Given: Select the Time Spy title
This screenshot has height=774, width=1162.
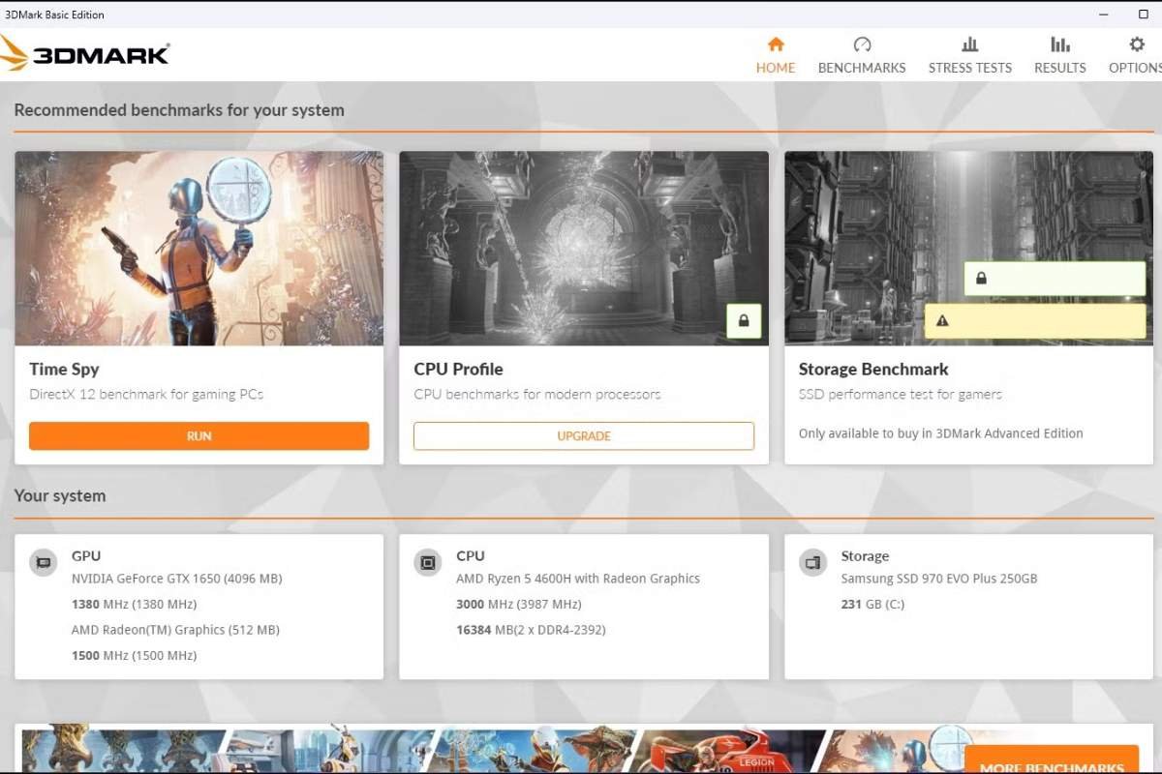Looking at the screenshot, I should [x=64, y=369].
